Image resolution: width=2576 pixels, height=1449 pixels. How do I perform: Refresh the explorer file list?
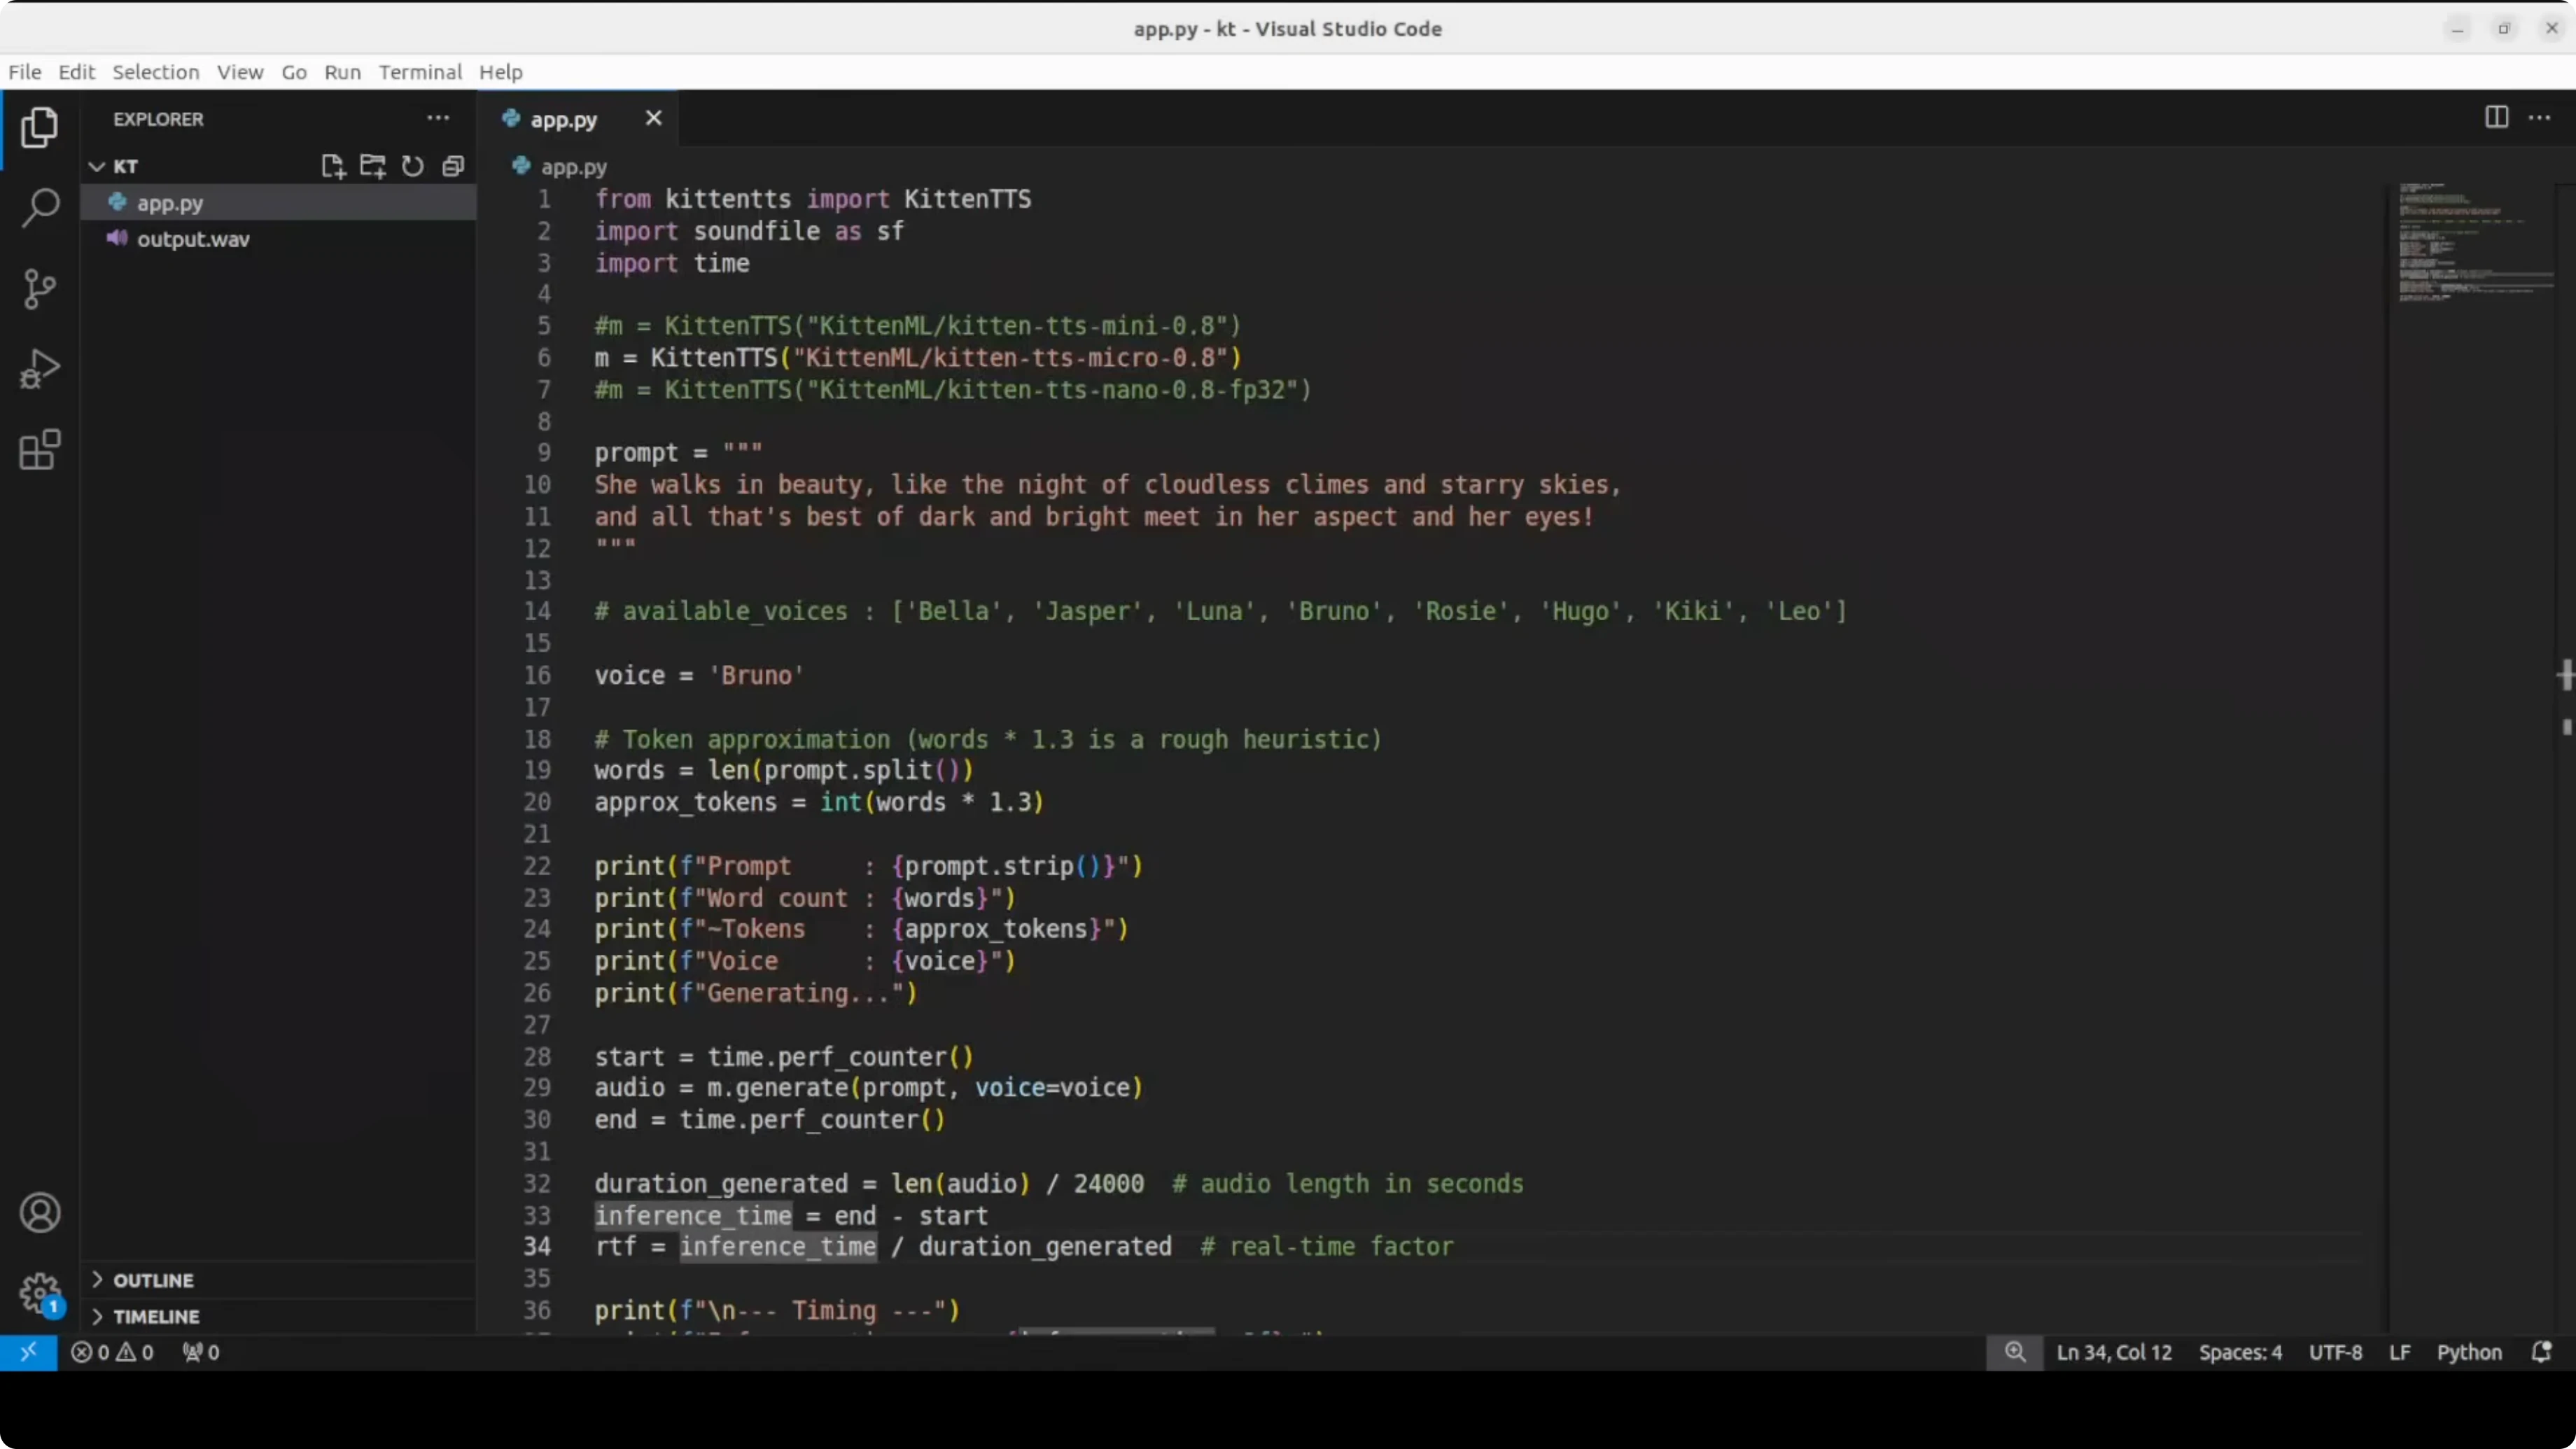[x=412, y=166]
